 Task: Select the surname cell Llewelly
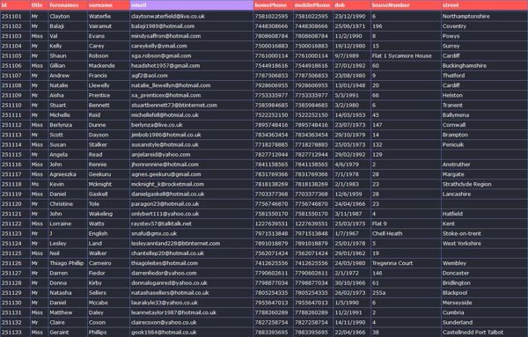108,85
